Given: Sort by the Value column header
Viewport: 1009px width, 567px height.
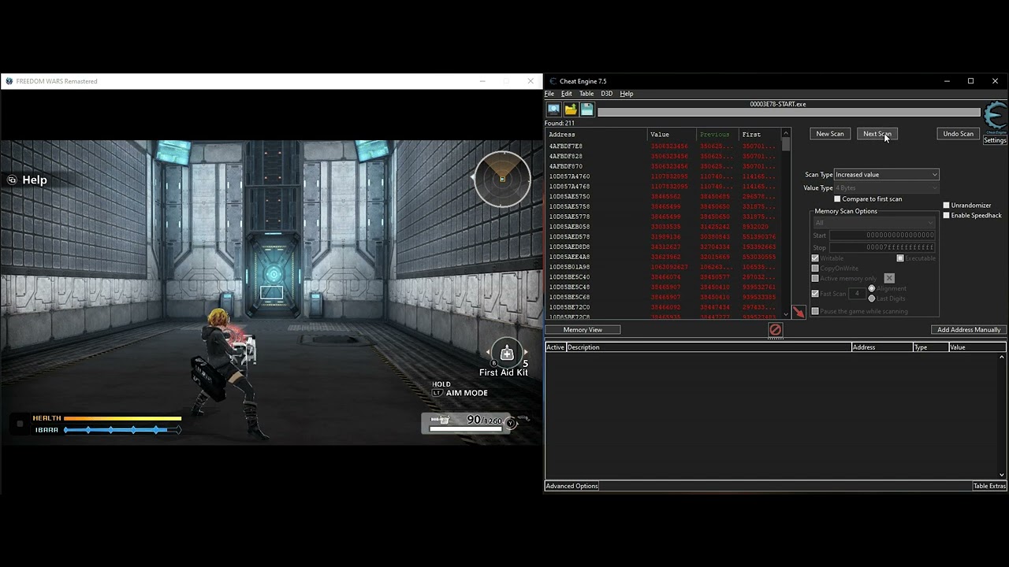Looking at the screenshot, I should 672,135.
